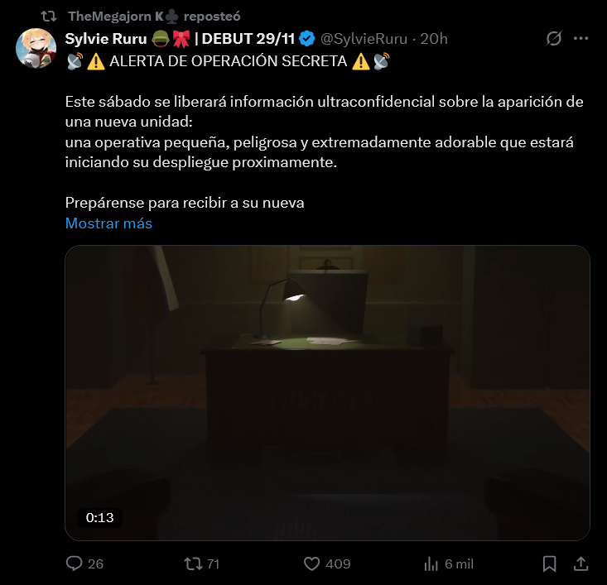Click the repost icon beside TheMegajorn

click(49, 17)
